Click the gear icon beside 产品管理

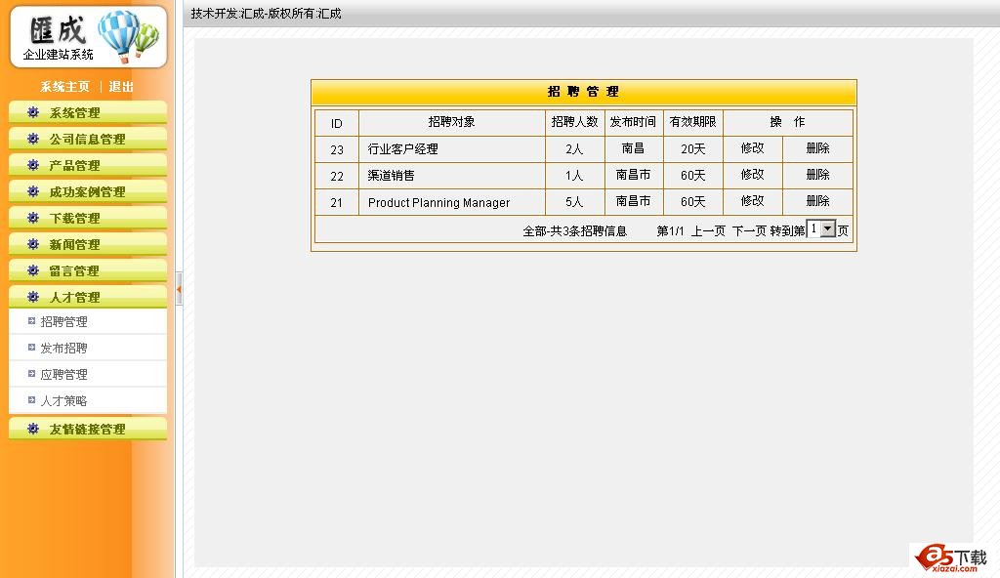tap(33, 165)
